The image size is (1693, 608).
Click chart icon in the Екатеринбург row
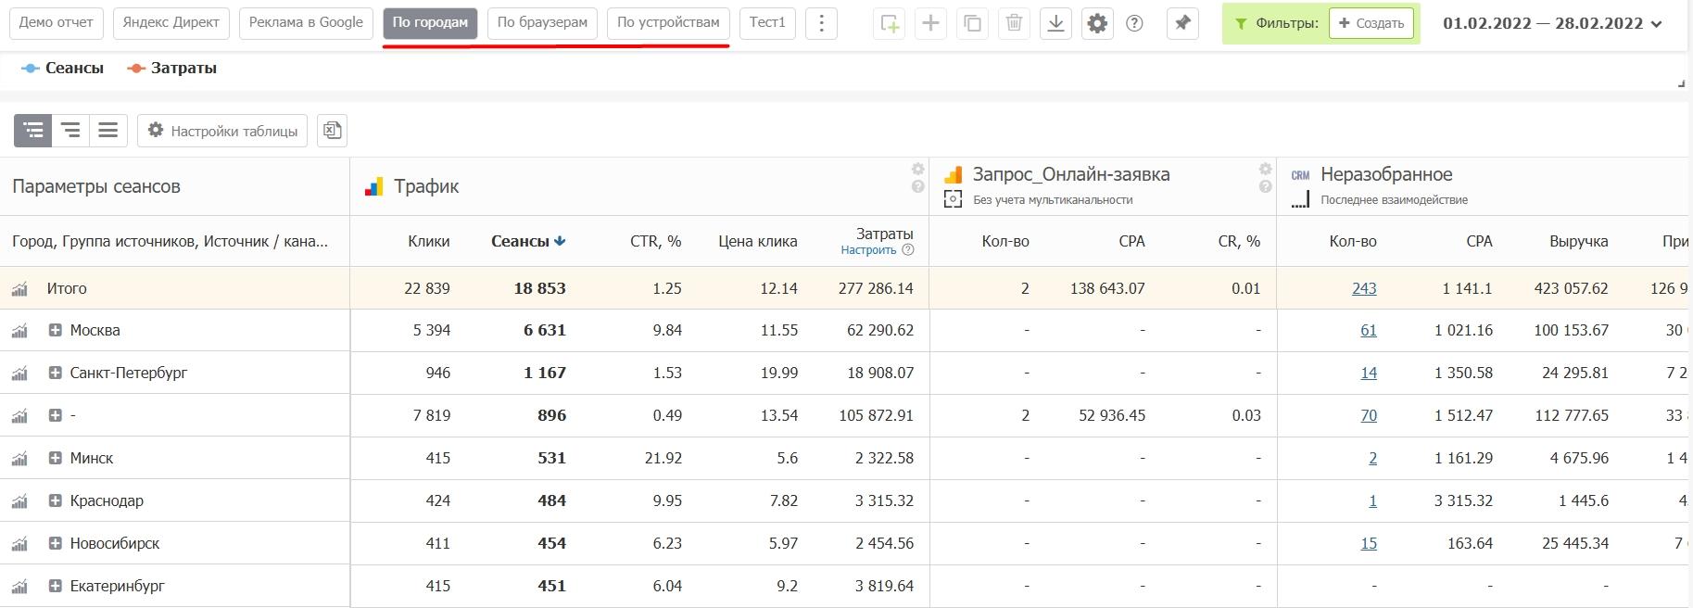(x=19, y=587)
